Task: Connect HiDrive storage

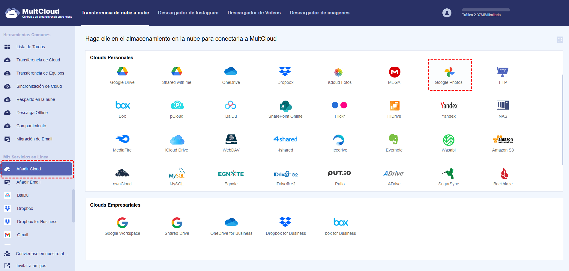Action: point(394,109)
